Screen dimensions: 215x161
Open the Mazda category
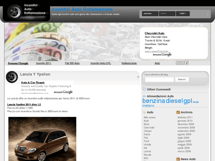coord(147,155)
